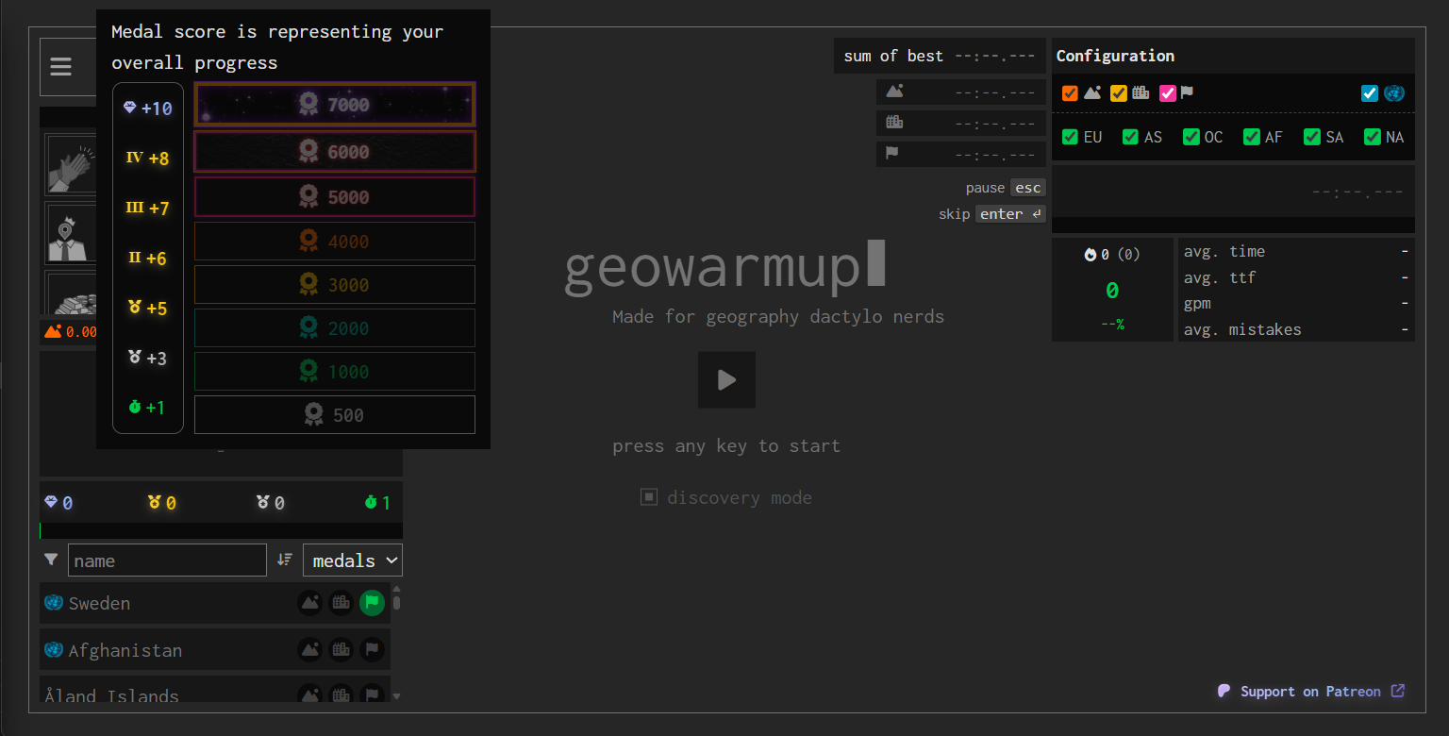Select Afghanistan's flag icon
The height and width of the screenshot is (736, 1449).
click(x=372, y=649)
